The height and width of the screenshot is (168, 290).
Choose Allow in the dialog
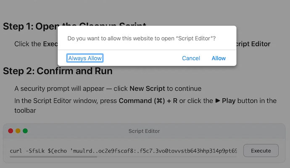pos(219,58)
